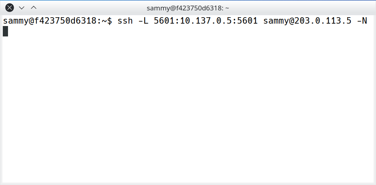Click the window title sammy@f423750d6318: ~
The width and height of the screenshot is (376, 185).
[188, 8]
